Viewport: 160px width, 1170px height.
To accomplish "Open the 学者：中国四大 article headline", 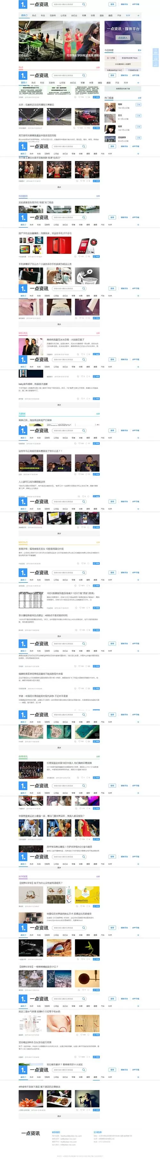I will coord(43,696).
